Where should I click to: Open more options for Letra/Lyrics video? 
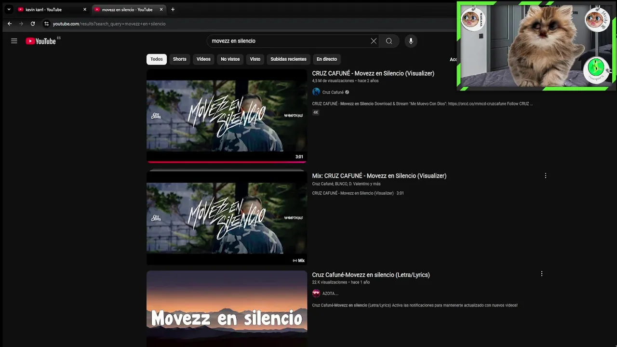click(541, 274)
